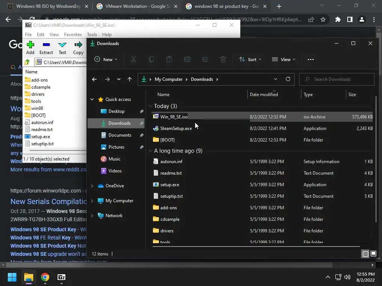
Task: Click the 7-Zip Test icon
Action: pyautogui.click(x=62, y=45)
